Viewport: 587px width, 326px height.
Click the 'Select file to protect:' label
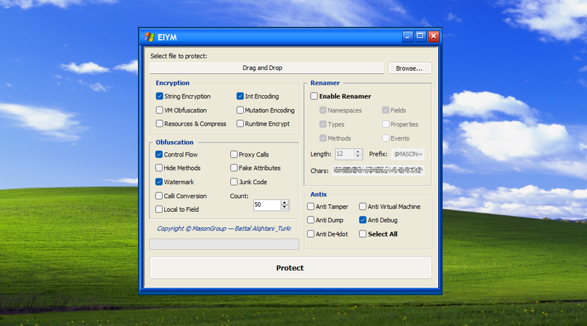[178, 56]
